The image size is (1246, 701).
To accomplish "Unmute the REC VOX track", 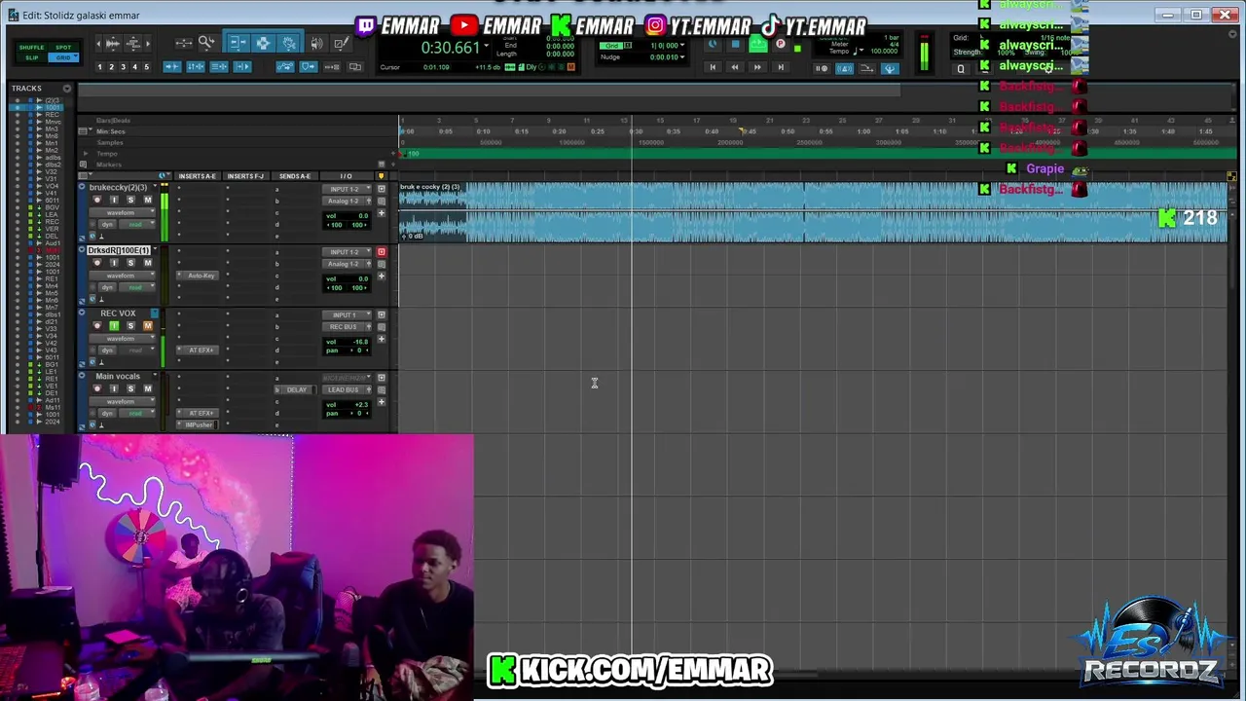I will coord(148,326).
